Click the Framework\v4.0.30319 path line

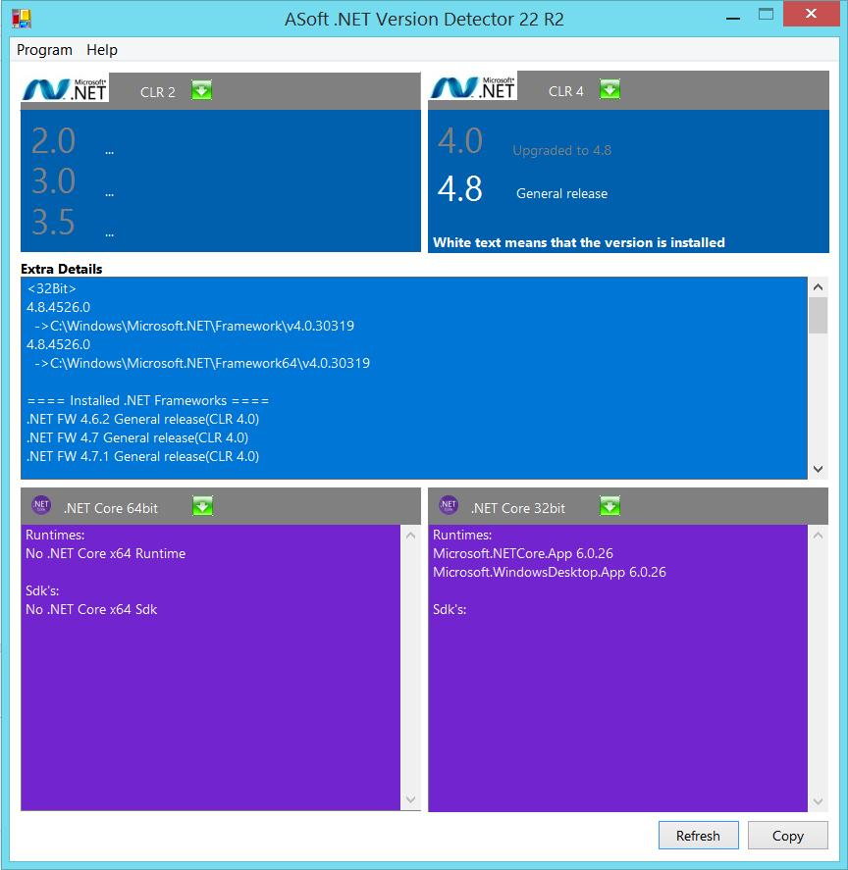pos(194,326)
